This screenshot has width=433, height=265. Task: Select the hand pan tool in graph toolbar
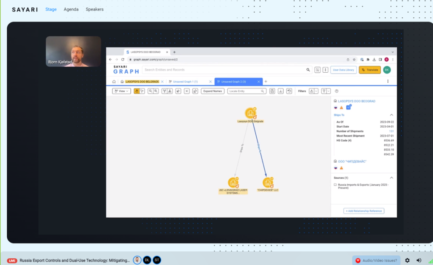(137, 91)
